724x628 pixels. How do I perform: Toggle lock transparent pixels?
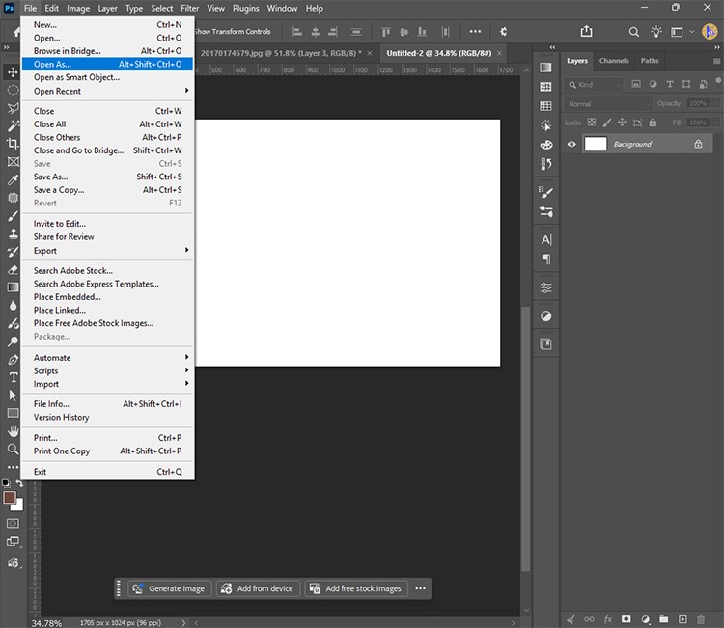tap(592, 123)
